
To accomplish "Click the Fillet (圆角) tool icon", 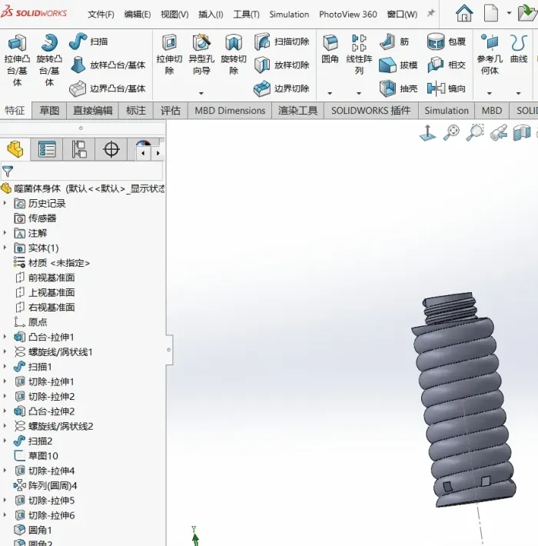I will pos(330,49).
